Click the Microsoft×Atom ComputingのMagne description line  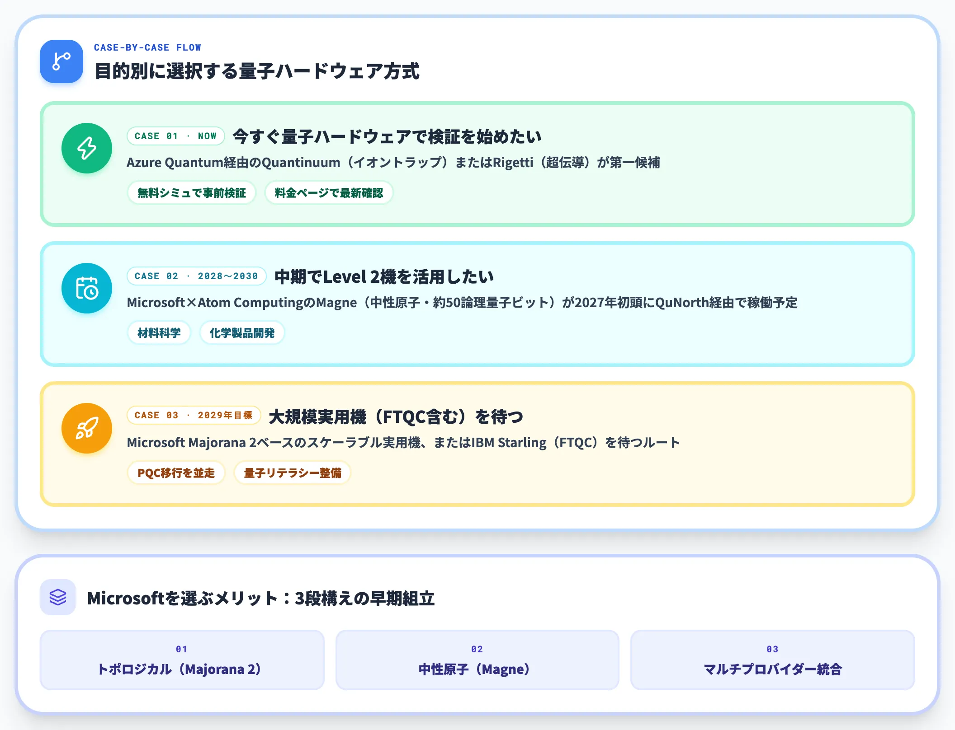click(x=462, y=303)
